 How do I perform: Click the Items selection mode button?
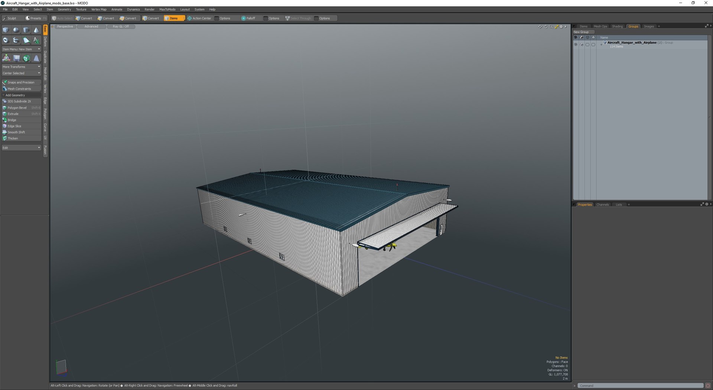coord(174,18)
